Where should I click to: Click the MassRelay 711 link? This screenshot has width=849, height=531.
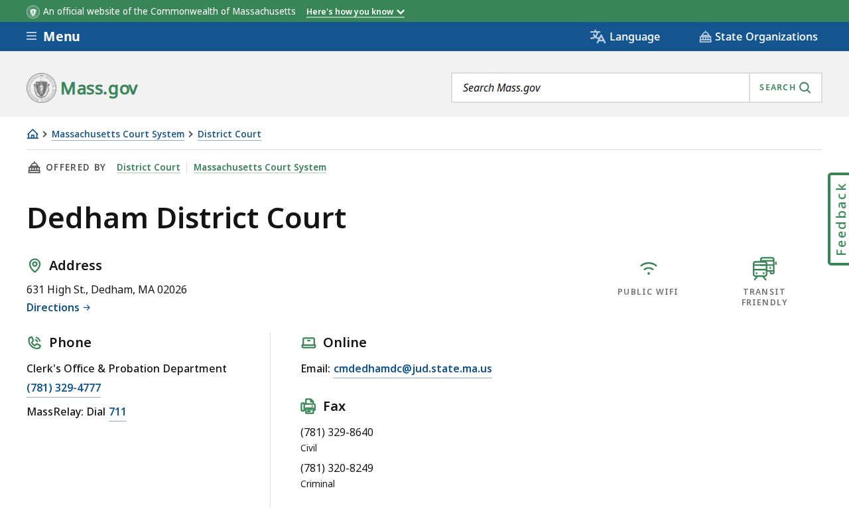(117, 412)
